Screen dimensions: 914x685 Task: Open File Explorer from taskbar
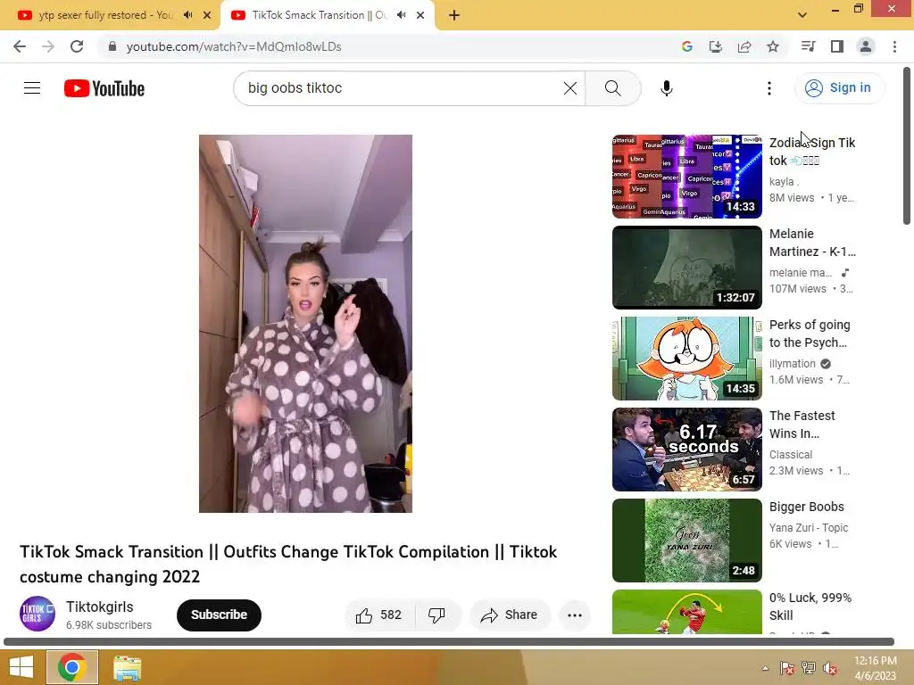[127, 668]
